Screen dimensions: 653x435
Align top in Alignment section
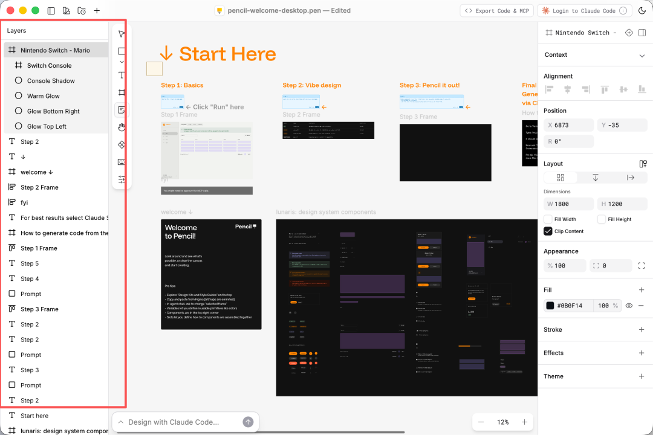(x=605, y=89)
